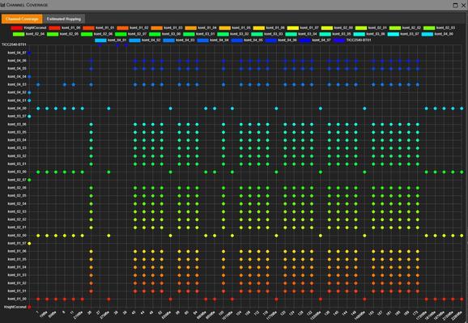Select the ksmt_01_00 y-axis label

click(17, 299)
